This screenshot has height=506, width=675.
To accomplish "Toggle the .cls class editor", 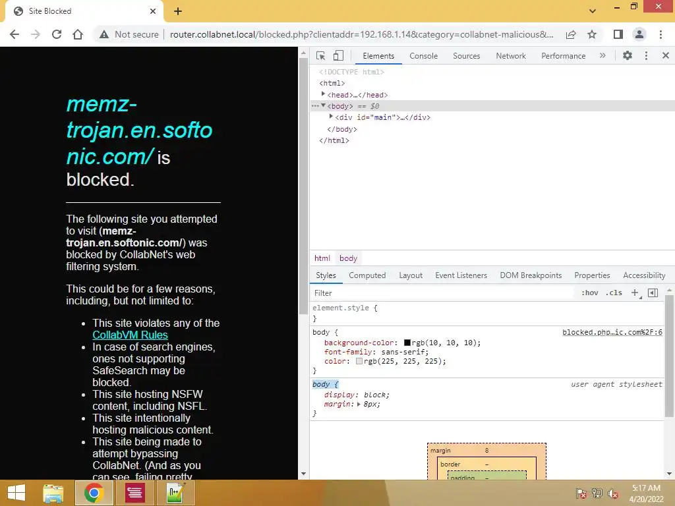I will (x=614, y=293).
